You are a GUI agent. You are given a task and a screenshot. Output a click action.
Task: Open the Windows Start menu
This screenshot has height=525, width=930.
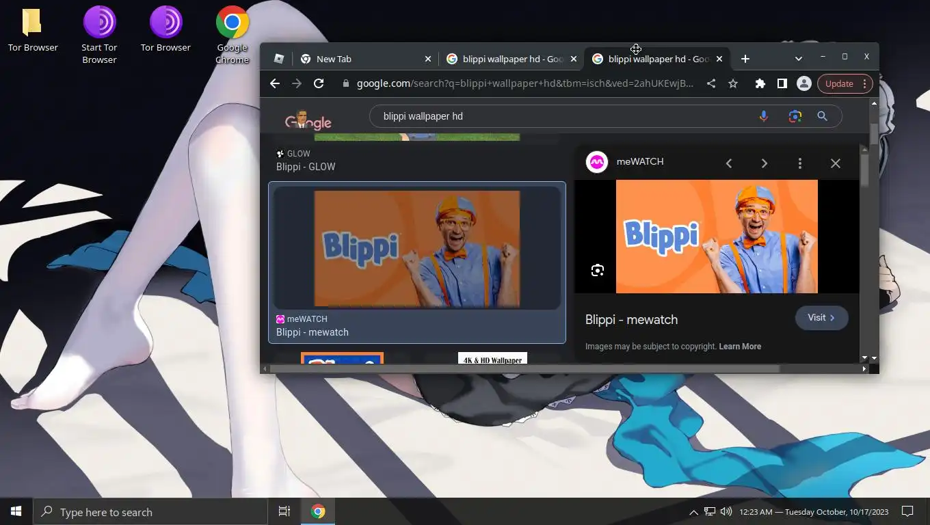(16, 511)
